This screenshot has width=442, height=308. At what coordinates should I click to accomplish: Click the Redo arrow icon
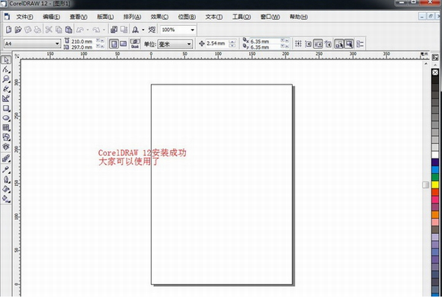pos(96,29)
